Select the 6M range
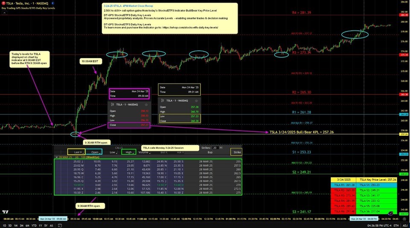 (x=27, y=225)
